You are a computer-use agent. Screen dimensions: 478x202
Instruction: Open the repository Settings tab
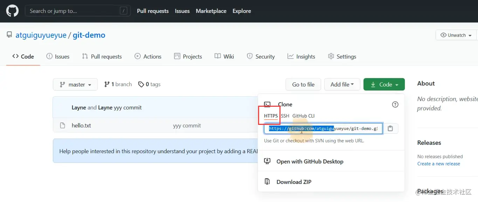[342, 57]
